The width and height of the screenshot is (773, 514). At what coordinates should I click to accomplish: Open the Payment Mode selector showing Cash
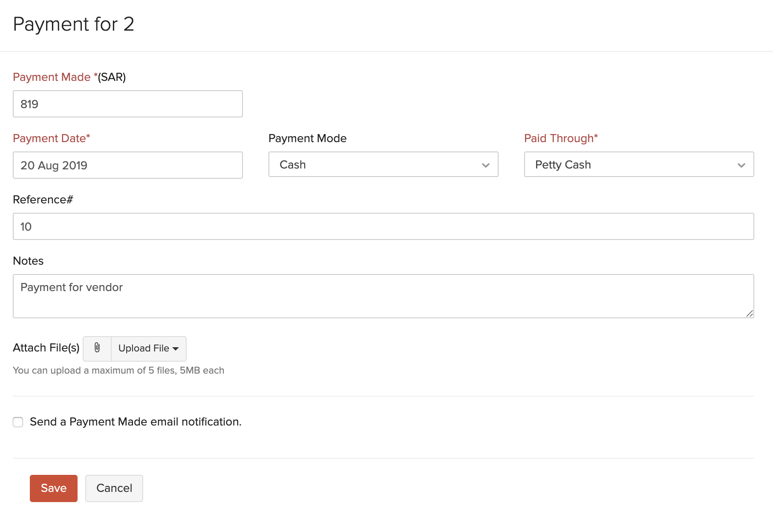(x=383, y=165)
